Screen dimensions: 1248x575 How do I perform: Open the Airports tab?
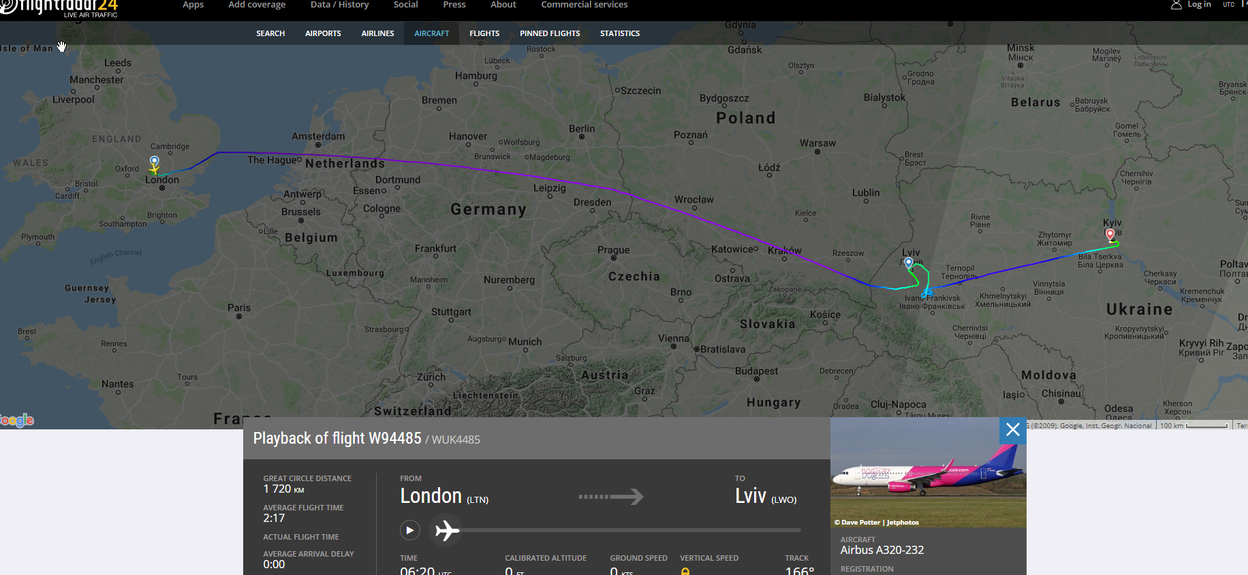point(323,33)
